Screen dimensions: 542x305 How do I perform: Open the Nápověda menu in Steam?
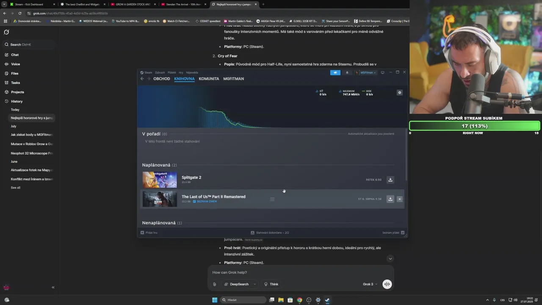(192, 72)
